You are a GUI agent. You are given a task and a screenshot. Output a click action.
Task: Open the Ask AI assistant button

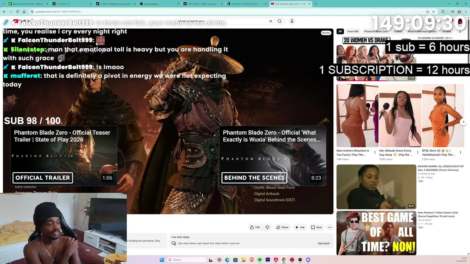[x=300, y=227]
